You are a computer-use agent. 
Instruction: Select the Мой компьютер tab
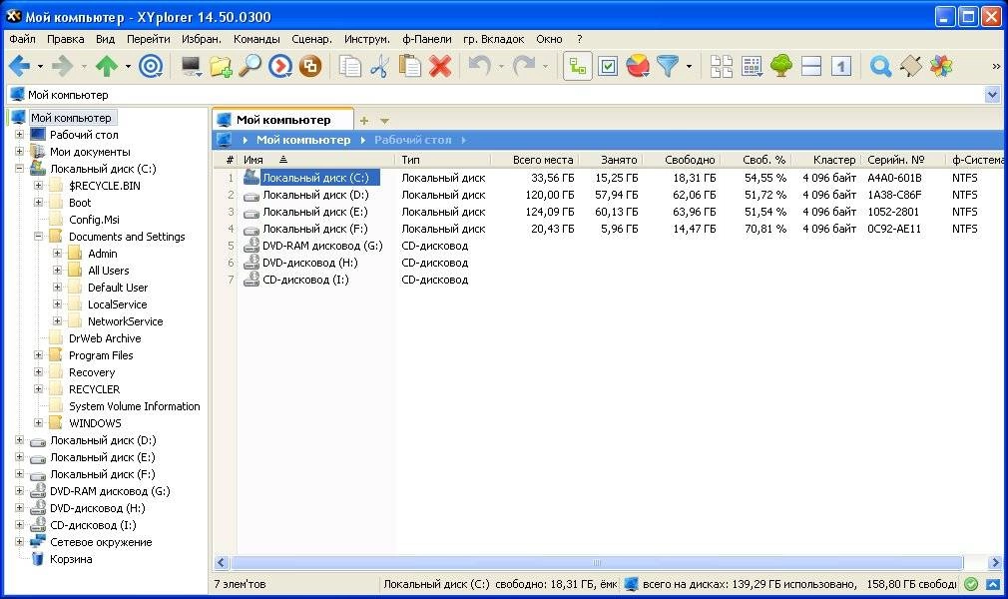(x=282, y=120)
